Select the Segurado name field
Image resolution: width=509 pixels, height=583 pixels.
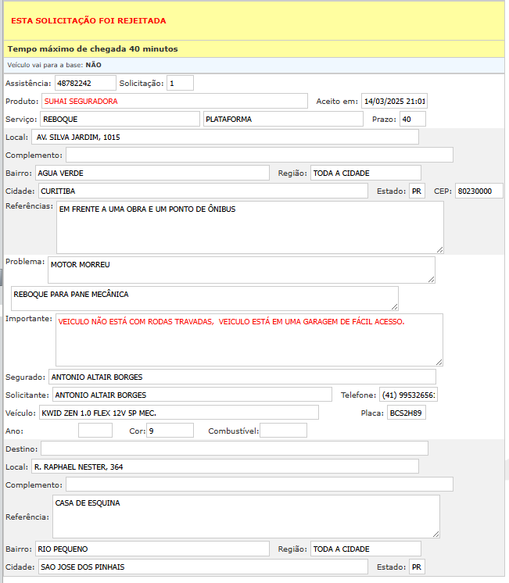(242, 377)
